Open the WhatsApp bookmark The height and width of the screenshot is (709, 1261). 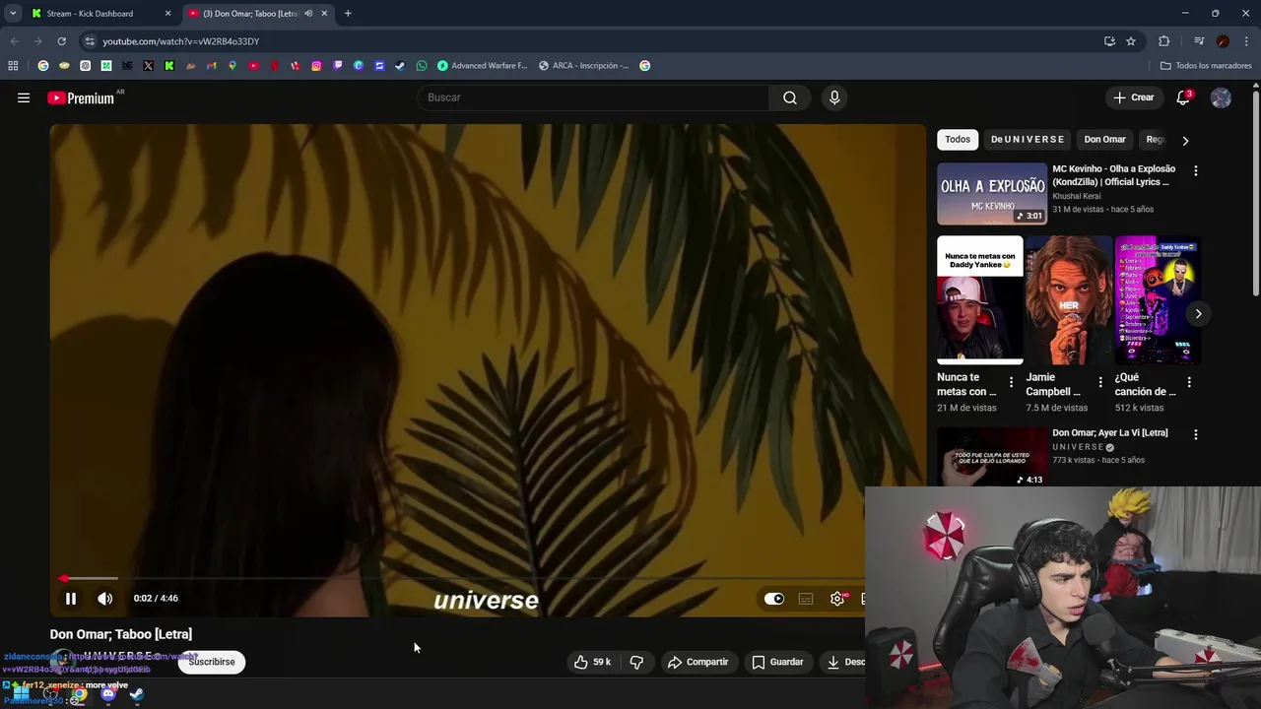[x=422, y=66]
